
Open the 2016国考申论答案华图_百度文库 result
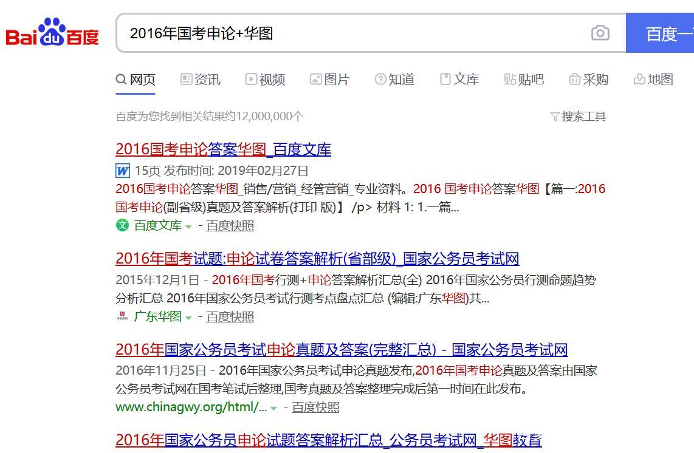click(223, 149)
